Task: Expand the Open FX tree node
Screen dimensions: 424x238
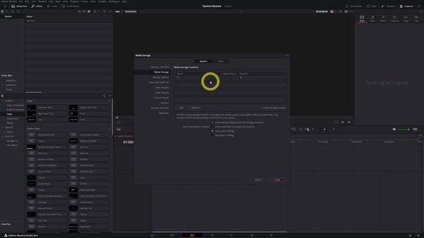Action: [3, 128]
